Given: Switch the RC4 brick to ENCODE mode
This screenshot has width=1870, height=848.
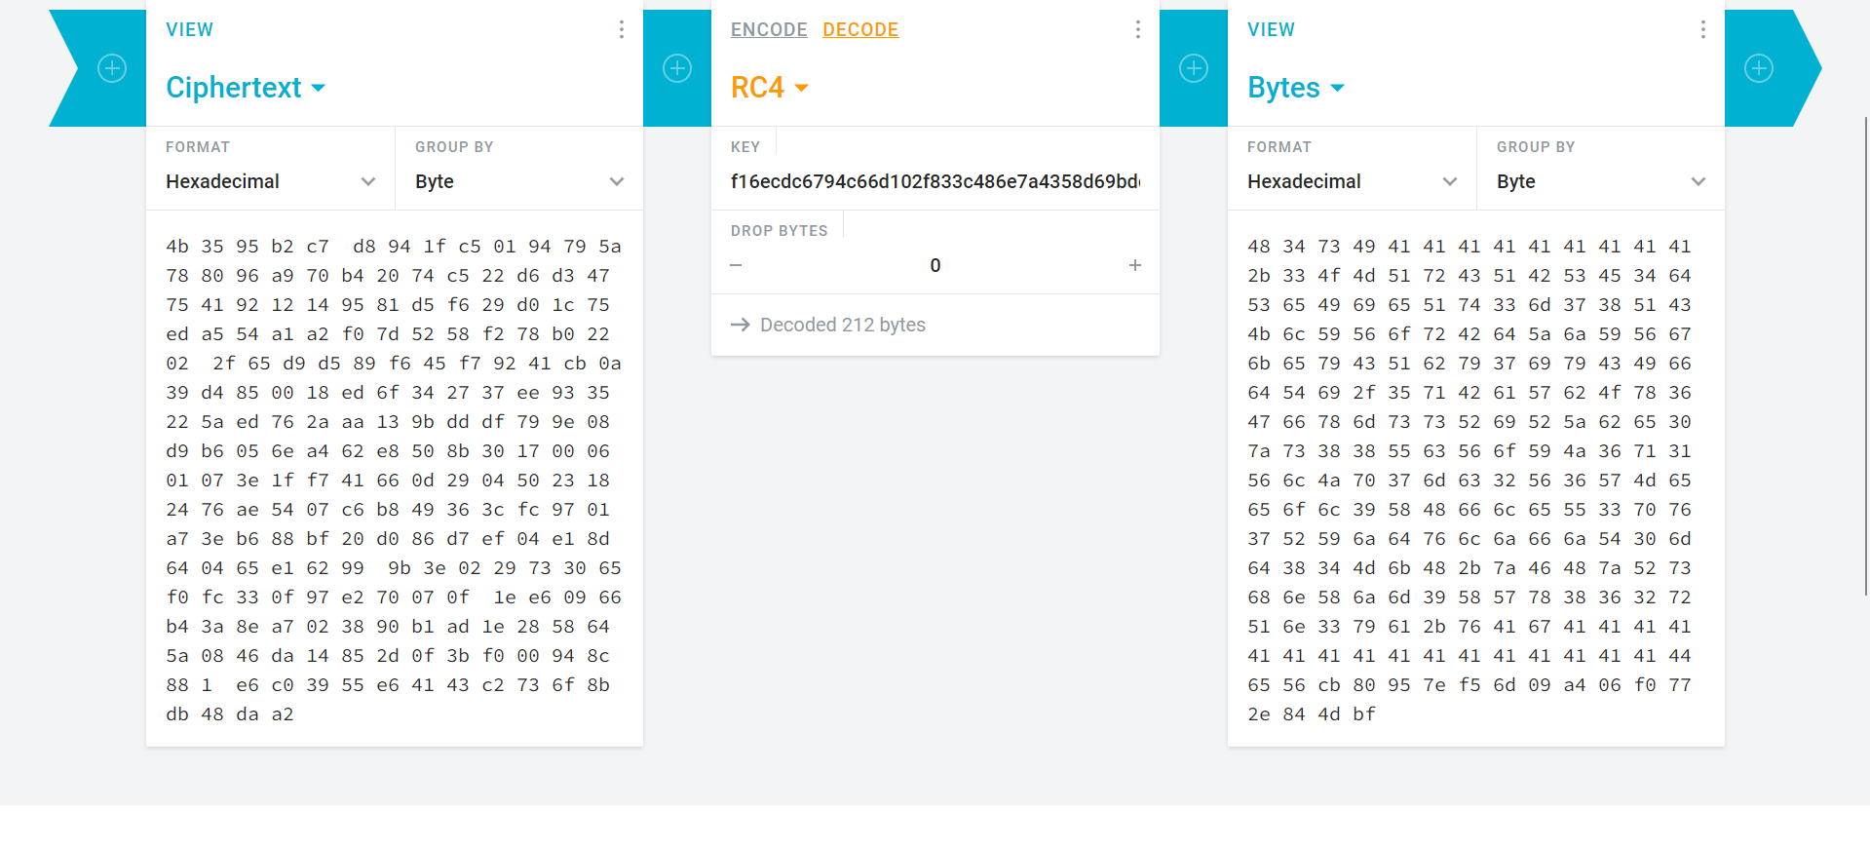Looking at the screenshot, I should (769, 29).
